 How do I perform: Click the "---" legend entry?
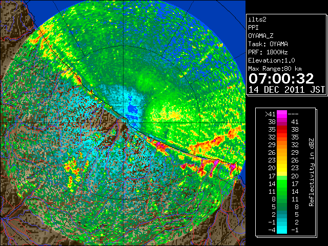pos(293,114)
